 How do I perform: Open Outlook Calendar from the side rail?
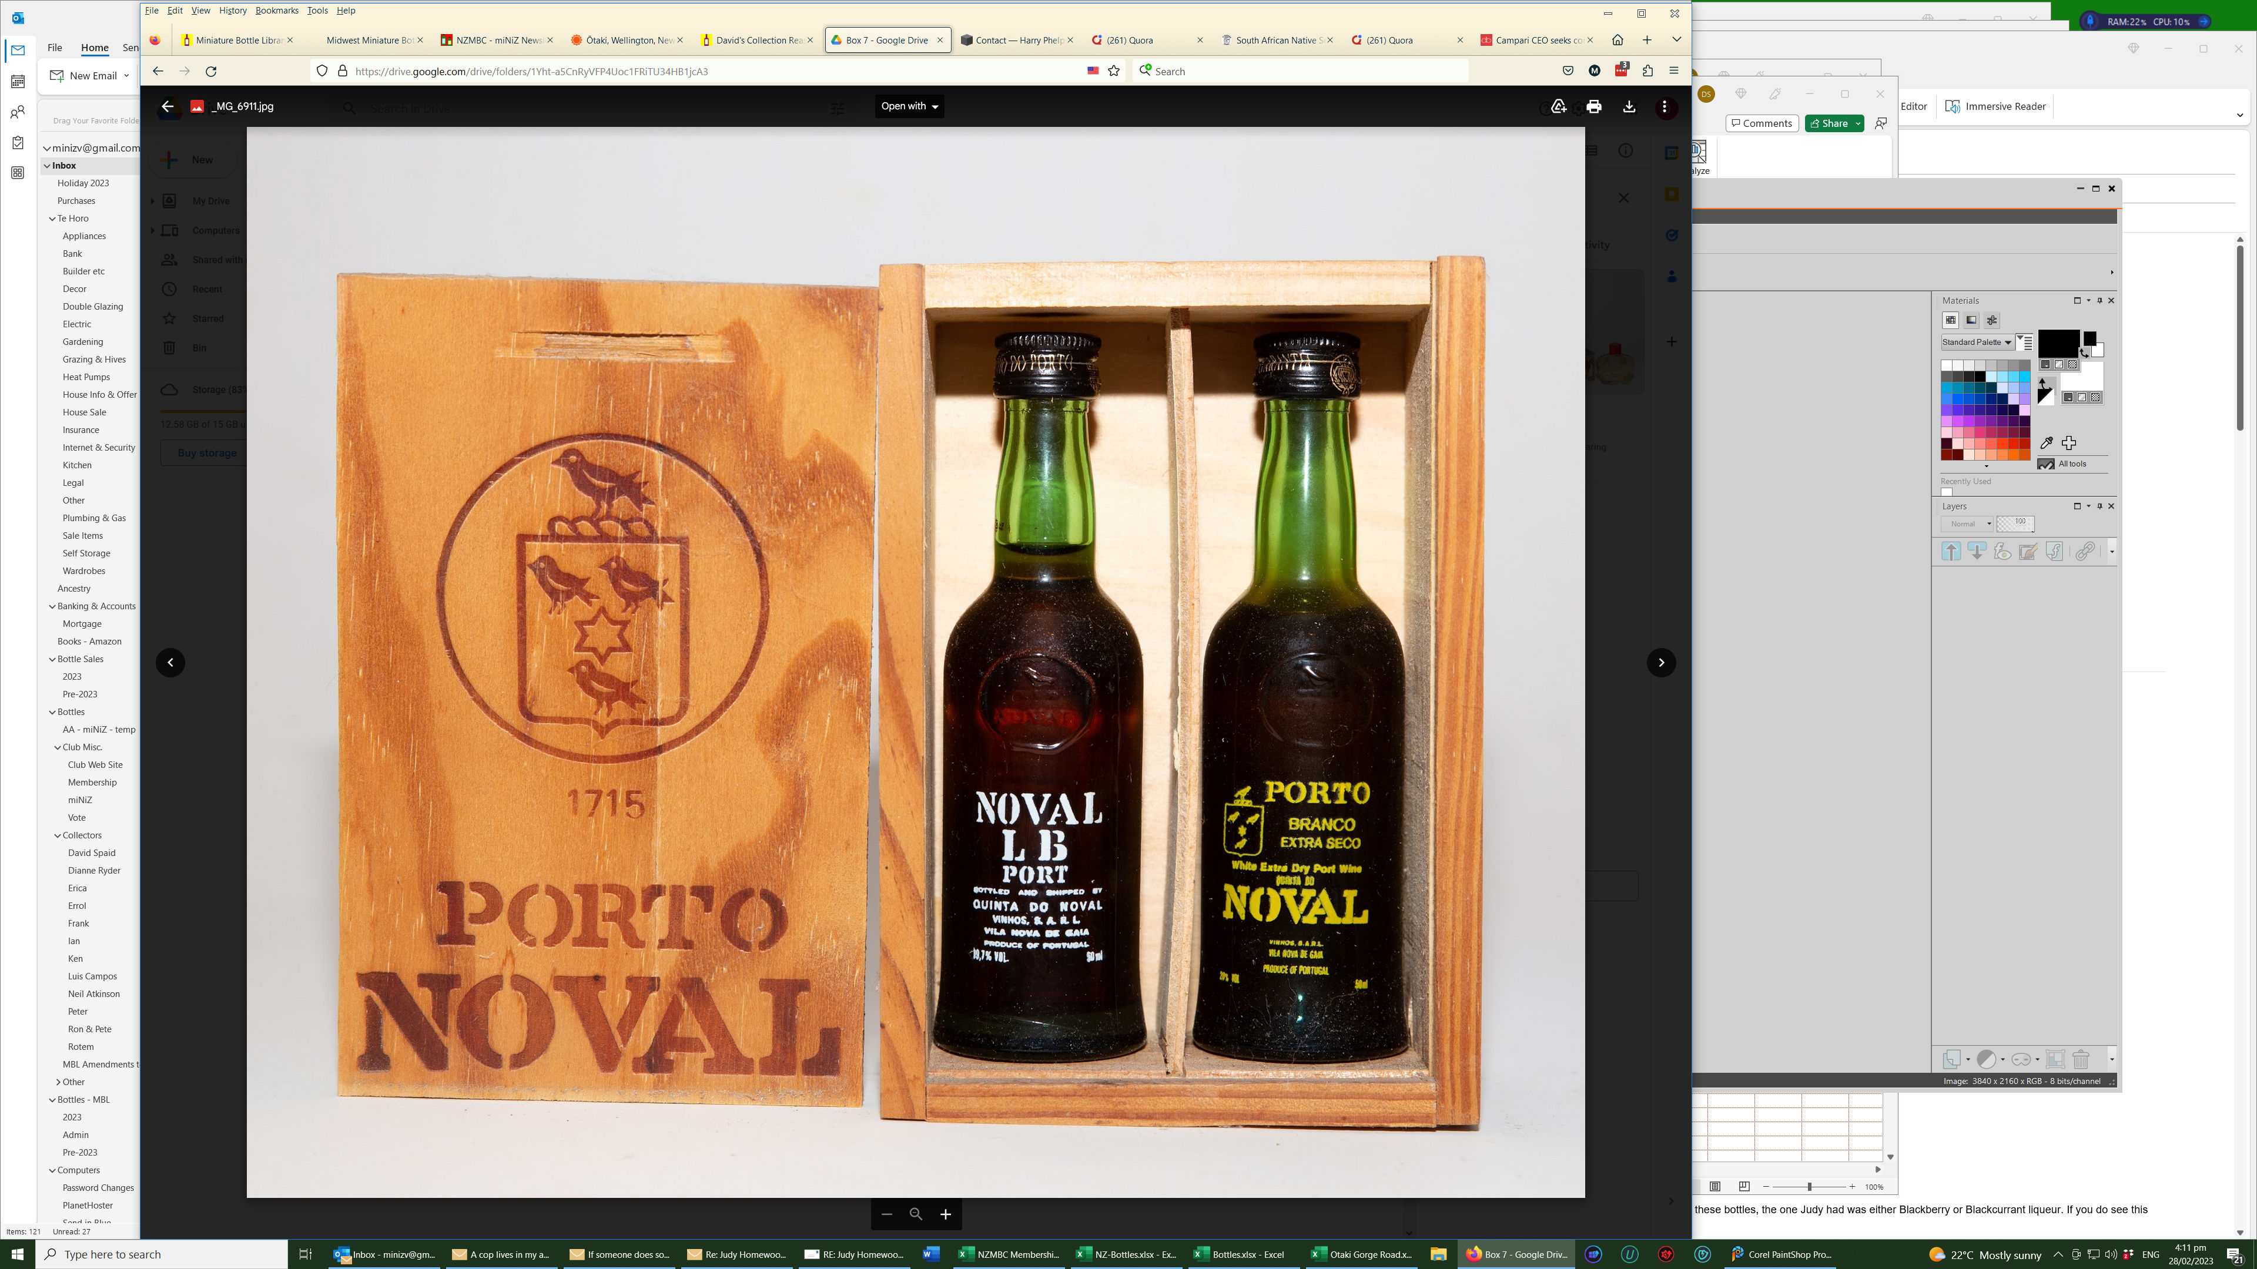pyautogui.click(x=18, y=82)
